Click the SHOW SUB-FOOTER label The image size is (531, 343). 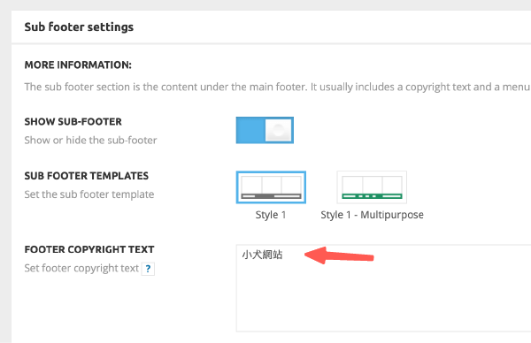[x=73, y=122]
